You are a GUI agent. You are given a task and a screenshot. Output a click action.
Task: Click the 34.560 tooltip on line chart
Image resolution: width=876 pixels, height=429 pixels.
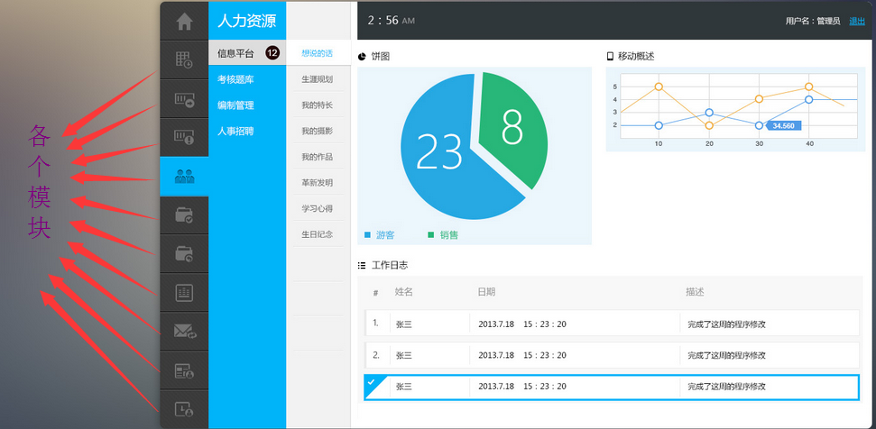click(783, 126)
